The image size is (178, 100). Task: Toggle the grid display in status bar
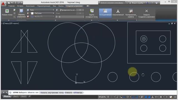tap(108, 97)
